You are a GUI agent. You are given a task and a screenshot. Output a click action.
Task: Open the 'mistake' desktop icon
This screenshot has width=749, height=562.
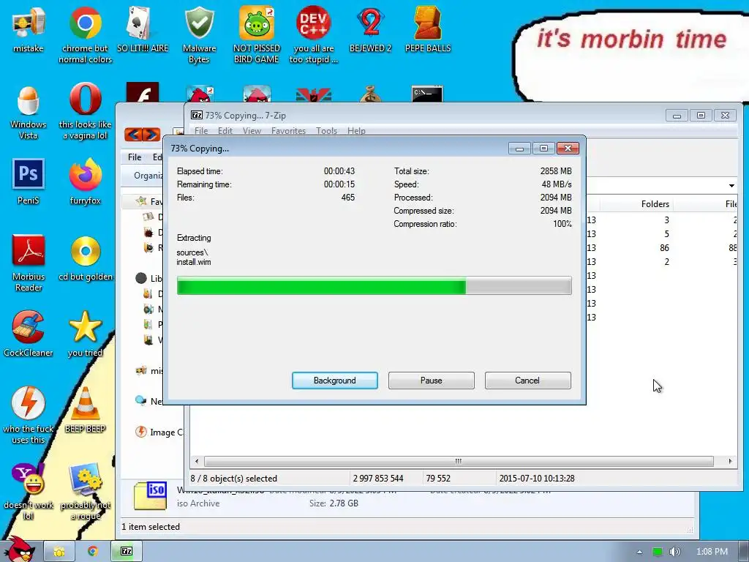click(x=29, y=29)
